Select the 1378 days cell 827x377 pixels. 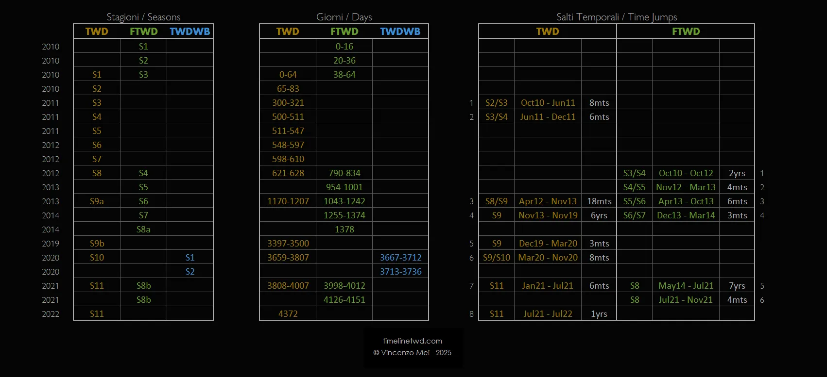[x=344, y=229]
